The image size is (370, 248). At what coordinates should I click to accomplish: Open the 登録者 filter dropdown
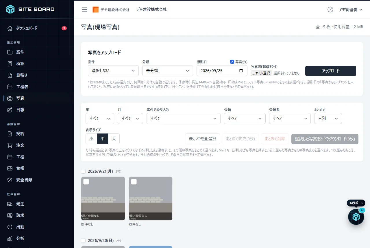pos(290,119)
